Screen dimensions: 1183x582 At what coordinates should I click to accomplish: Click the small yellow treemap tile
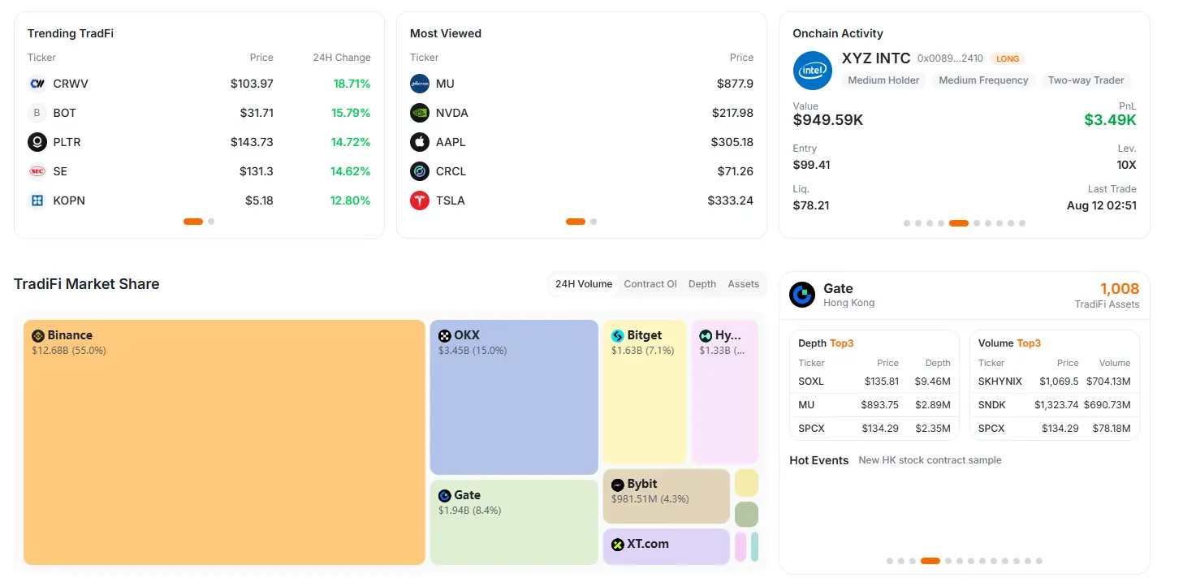click(746, 483)
